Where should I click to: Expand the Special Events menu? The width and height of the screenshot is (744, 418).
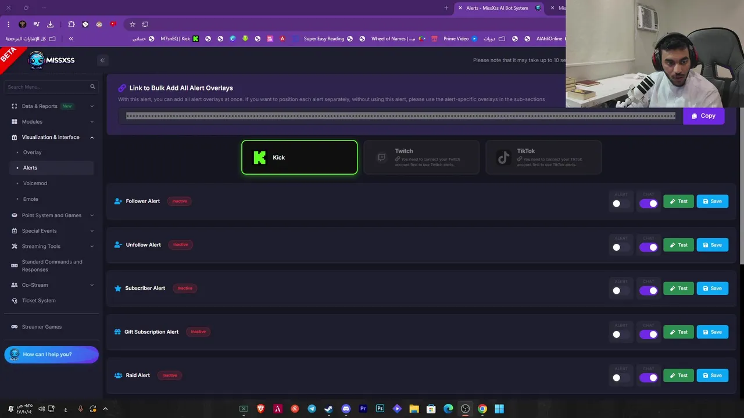pyautogui.click(x=52, y=231)
